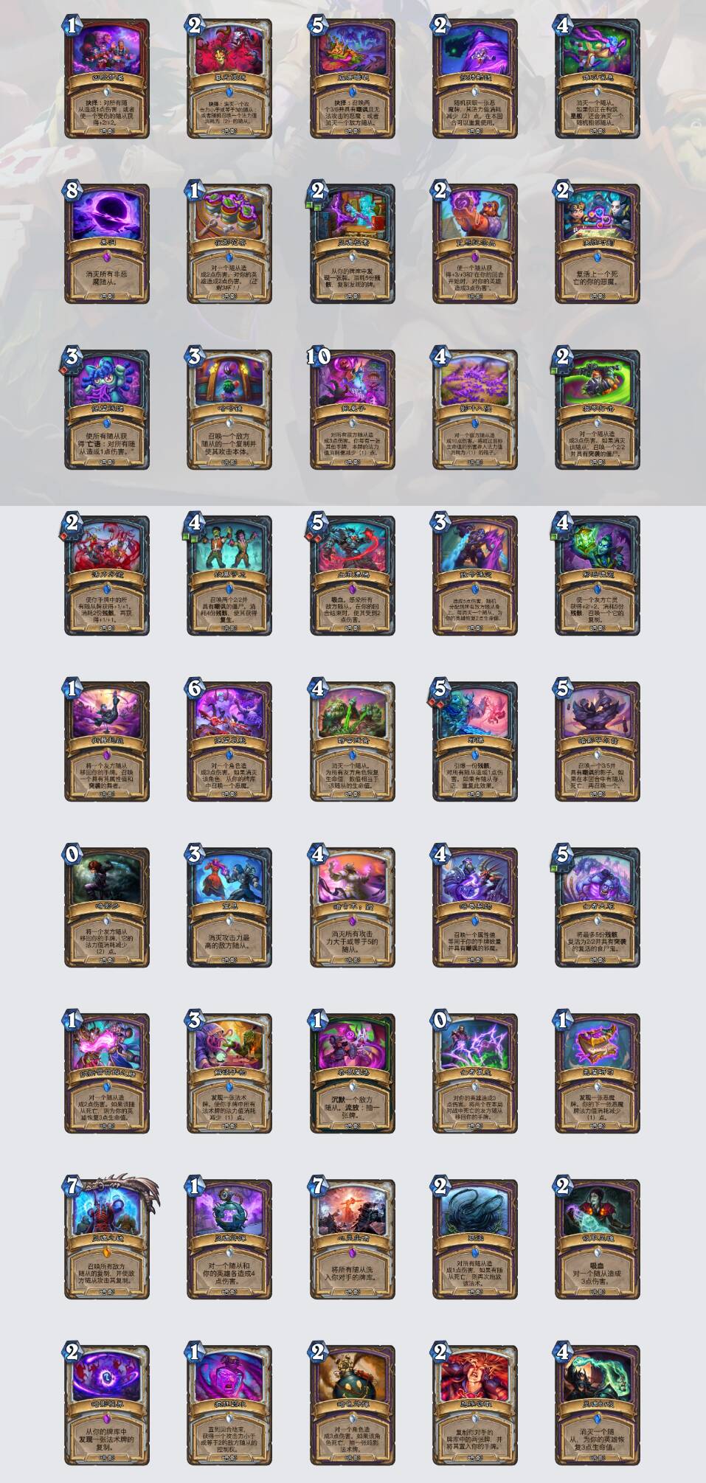Pick the 2-cost round bomb artwork card
The height and width of the screenshot is (1483, 706).
352,1405
